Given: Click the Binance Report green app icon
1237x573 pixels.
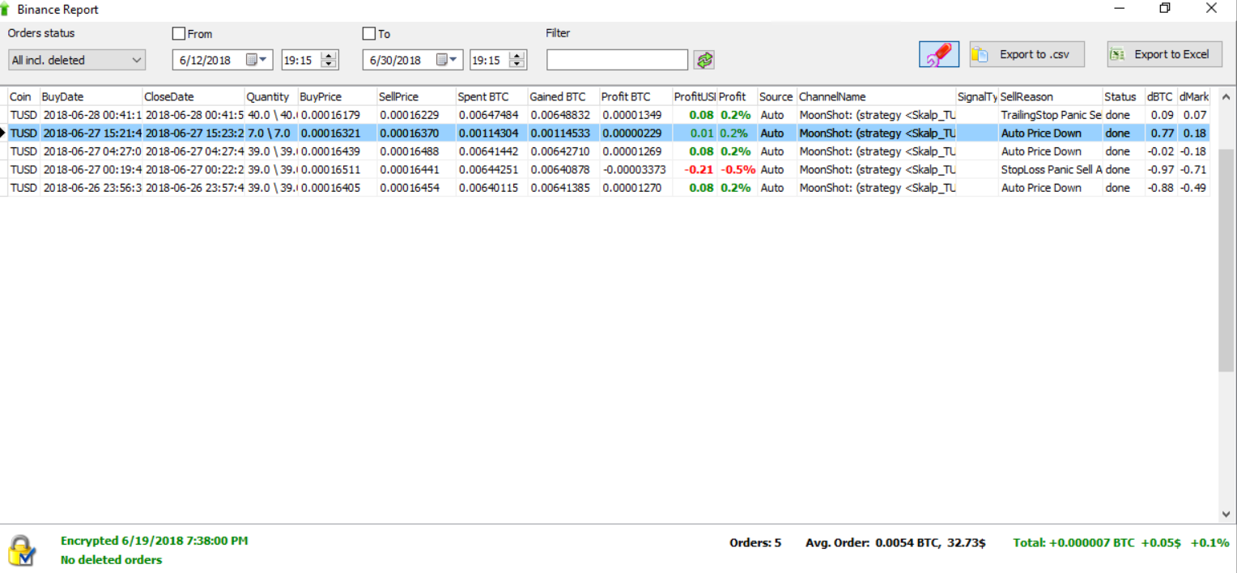Looking at the screenshot, I should [6, 9].
